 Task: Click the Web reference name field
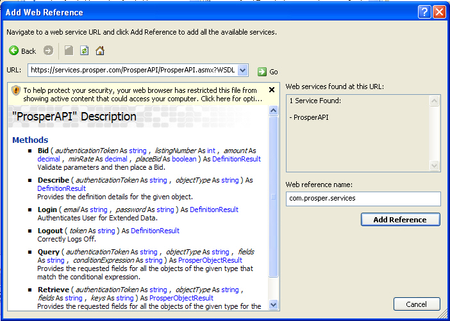(363, 199)
